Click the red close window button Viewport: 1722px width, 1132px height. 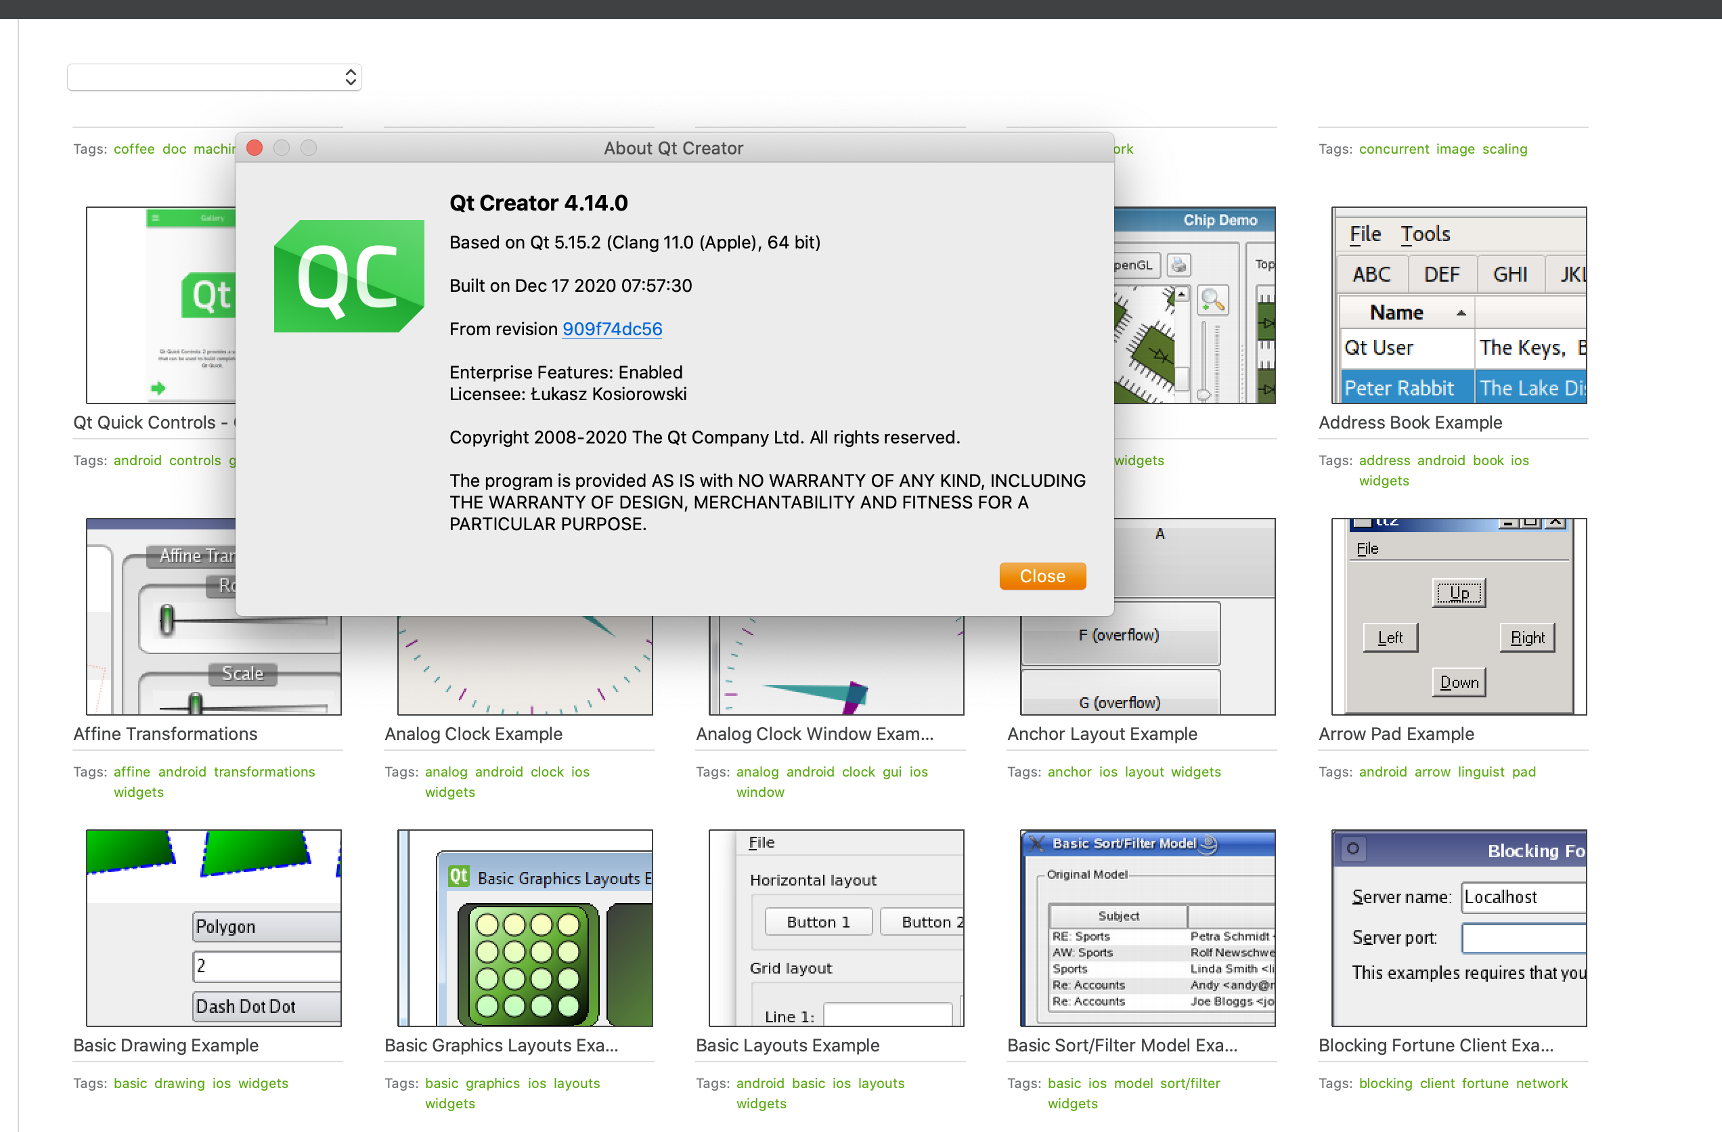click(255, 148)
